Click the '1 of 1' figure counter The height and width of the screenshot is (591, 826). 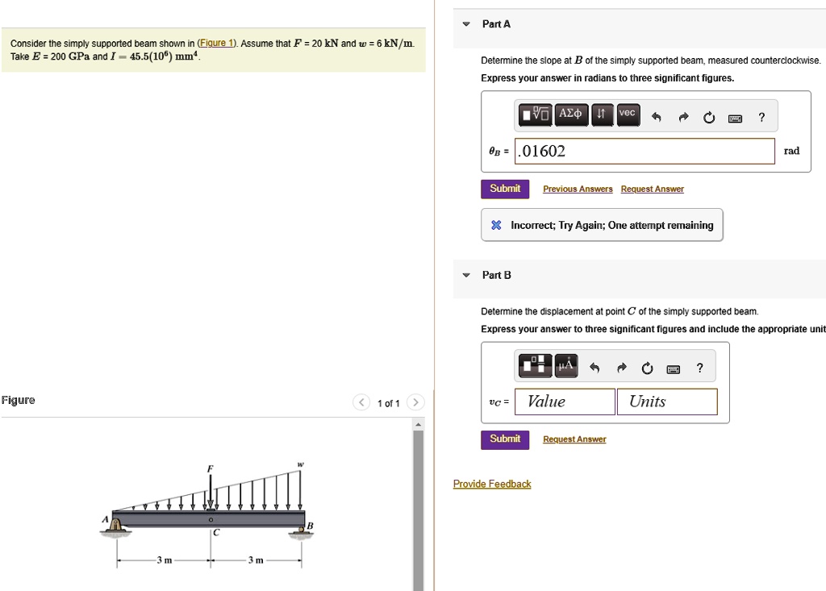(x=388, y=403)
